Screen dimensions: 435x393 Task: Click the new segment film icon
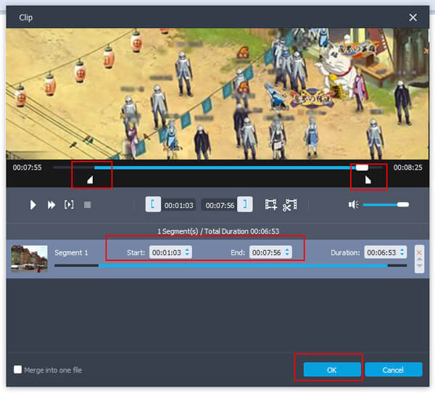270,204
